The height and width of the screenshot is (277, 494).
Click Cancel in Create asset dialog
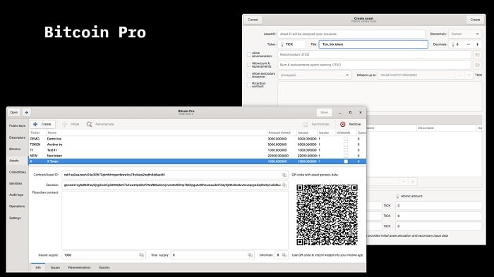click(253, 20)
